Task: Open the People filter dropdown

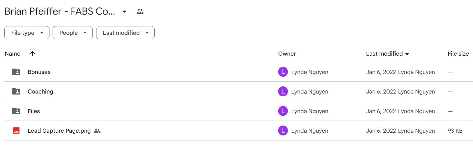Action: click(73, 33)
